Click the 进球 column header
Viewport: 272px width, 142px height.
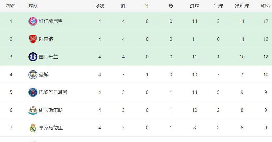point(195,6)
